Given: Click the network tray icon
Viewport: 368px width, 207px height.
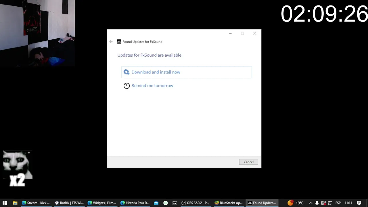Looking at the screenshot, I should (330, 203).
